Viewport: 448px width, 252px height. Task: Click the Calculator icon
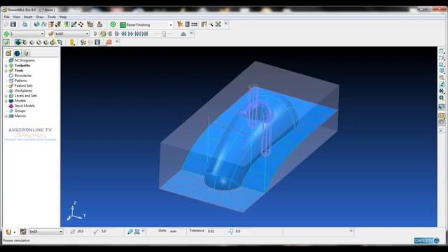[187, 24]
